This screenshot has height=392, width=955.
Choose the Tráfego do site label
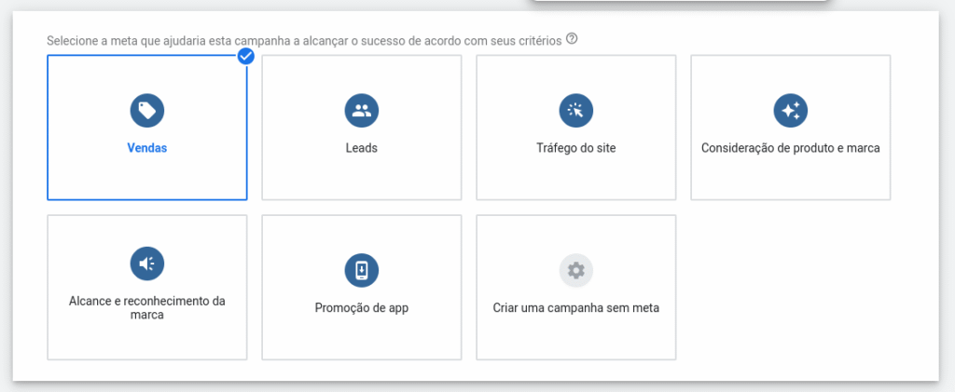point(576,148)
